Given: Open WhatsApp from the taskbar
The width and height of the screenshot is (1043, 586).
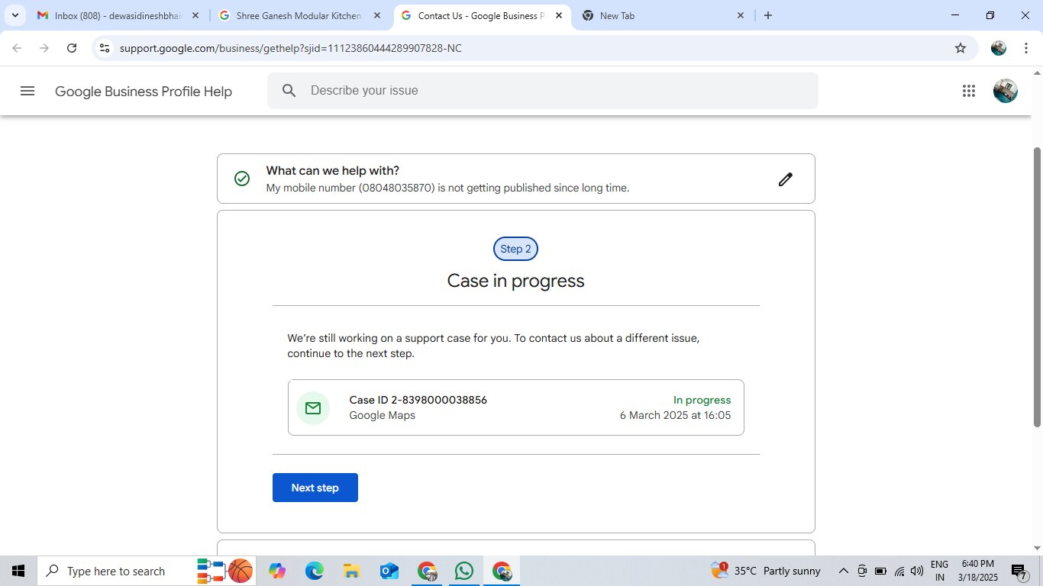Looking at the screenshot, I should 463,571.
